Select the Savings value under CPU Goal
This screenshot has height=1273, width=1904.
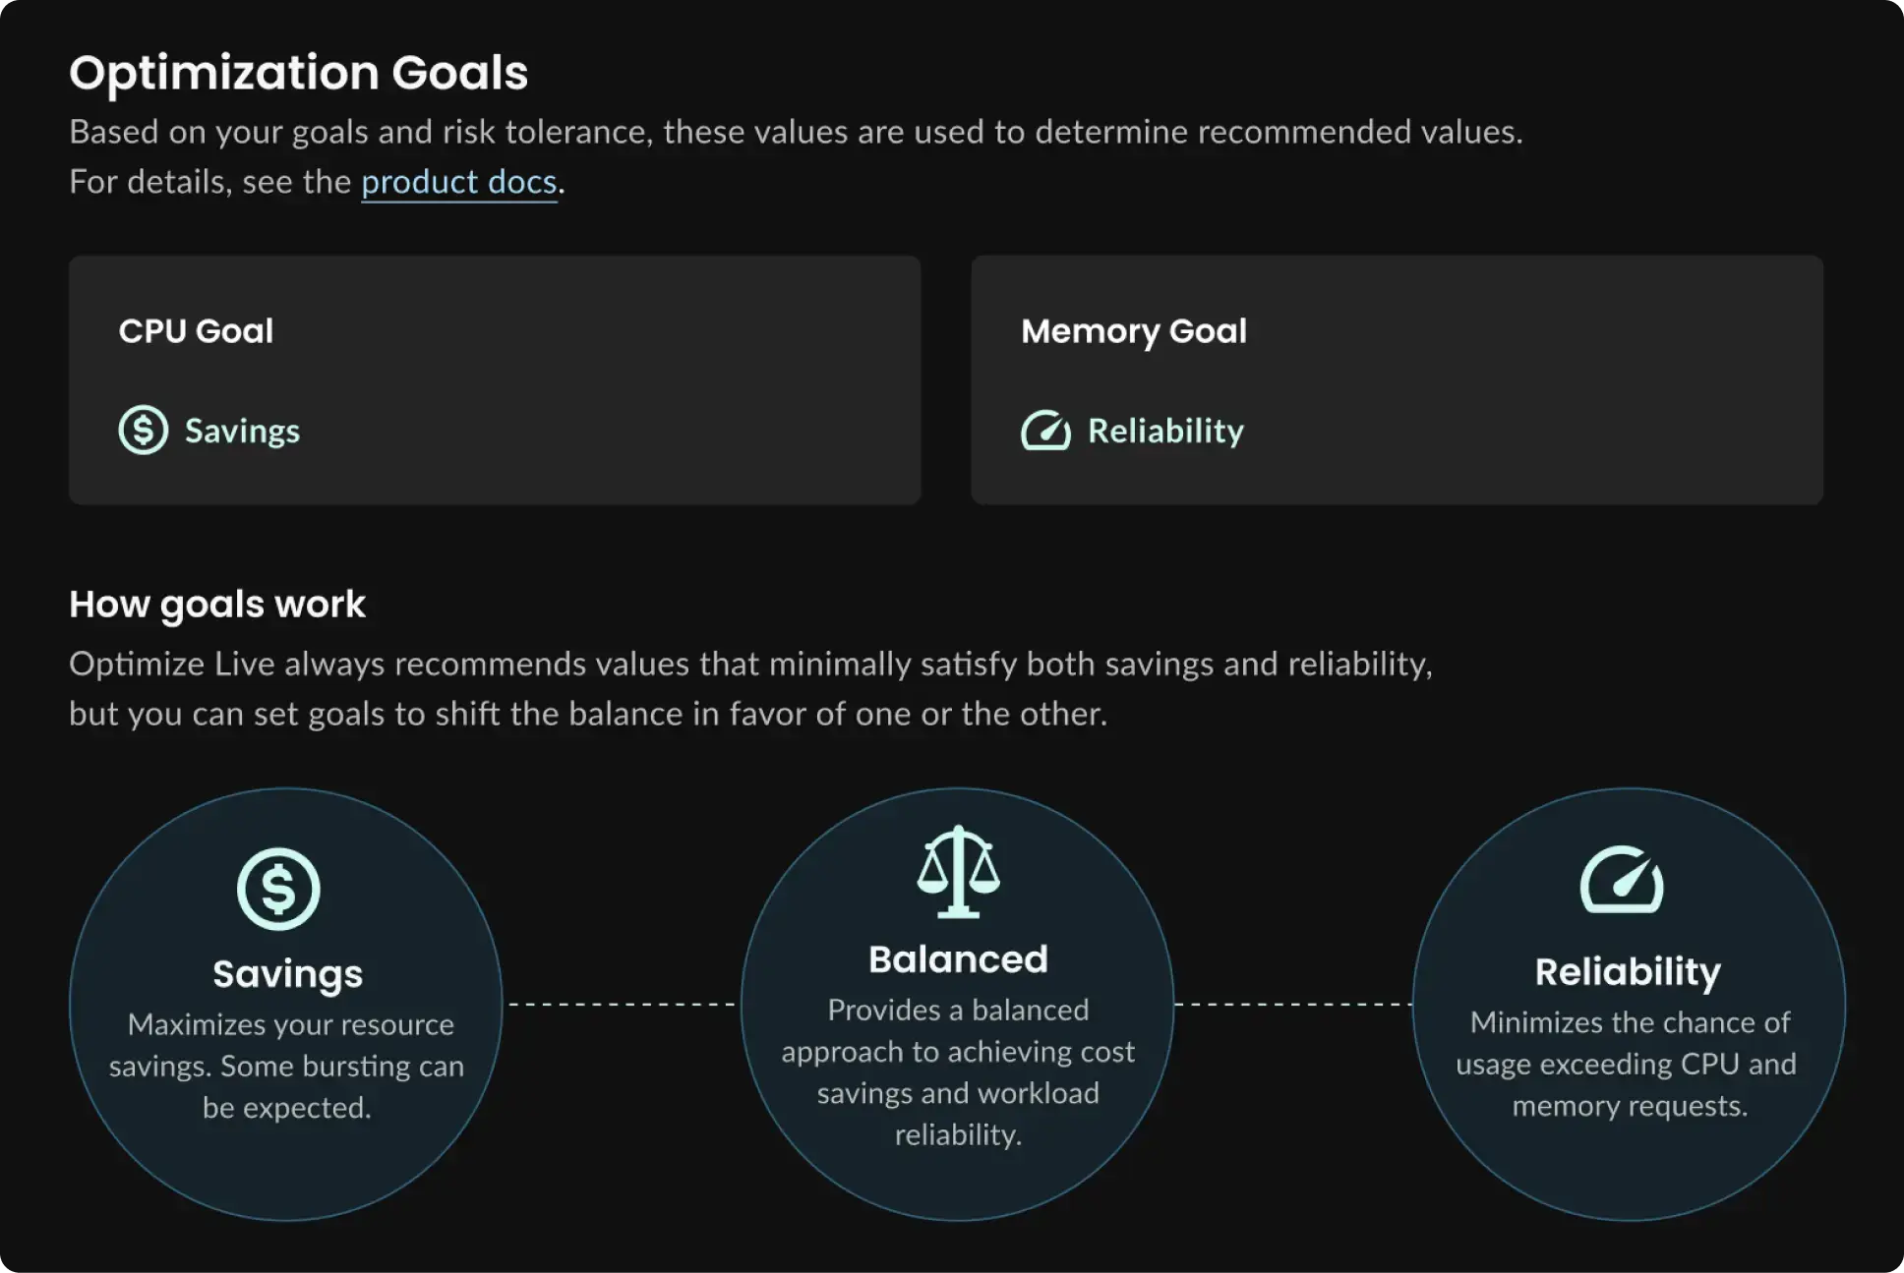click(x=242, y=431)
